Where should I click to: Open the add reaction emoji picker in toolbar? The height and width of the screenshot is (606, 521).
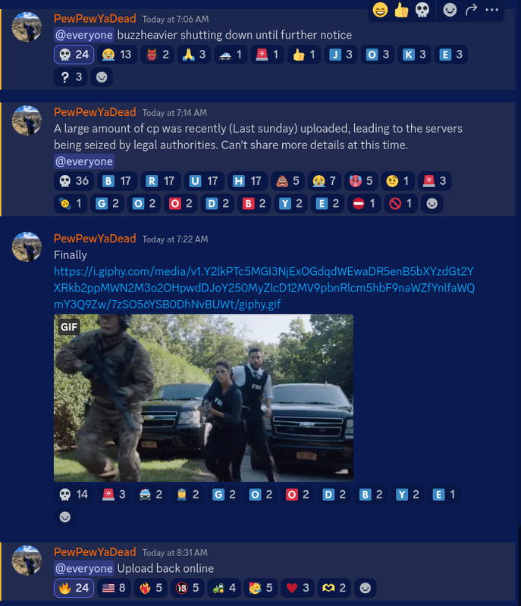450,10
